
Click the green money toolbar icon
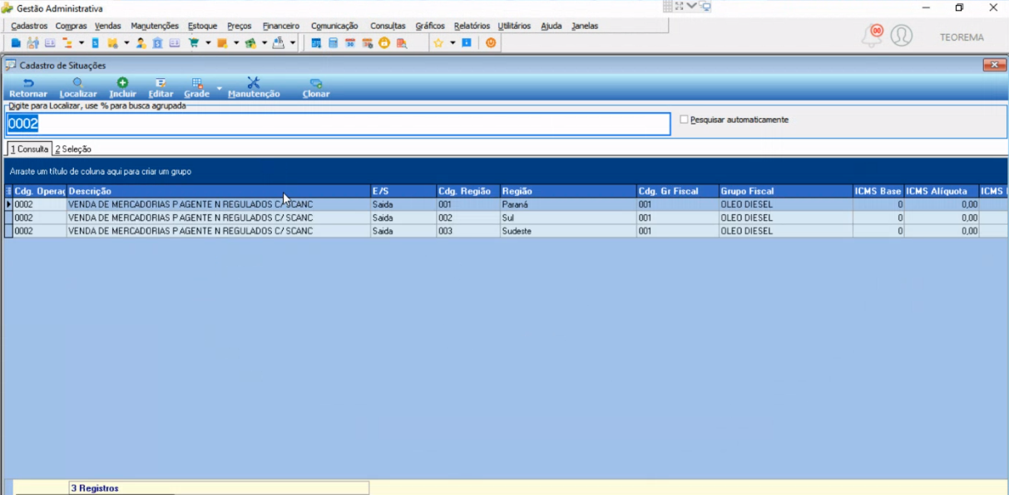(250, 42)
